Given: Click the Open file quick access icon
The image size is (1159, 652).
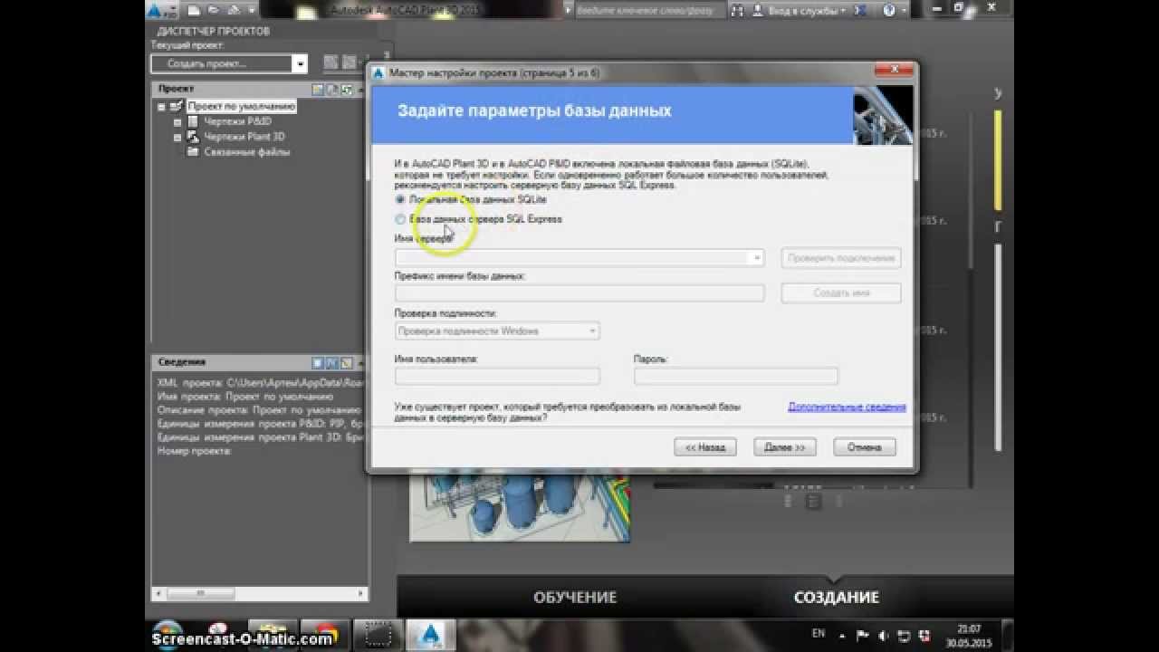Looking at the screenshot, I should click(x=214, y=11).
